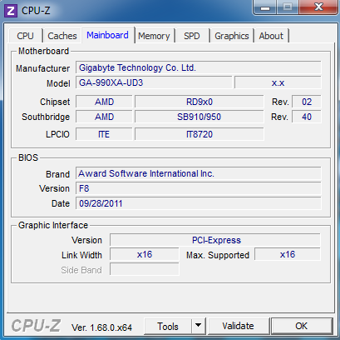This screenshot has height=340, width=340.
Task: Click the CPU-Z purple Z title icon
Action: point(11,11)
